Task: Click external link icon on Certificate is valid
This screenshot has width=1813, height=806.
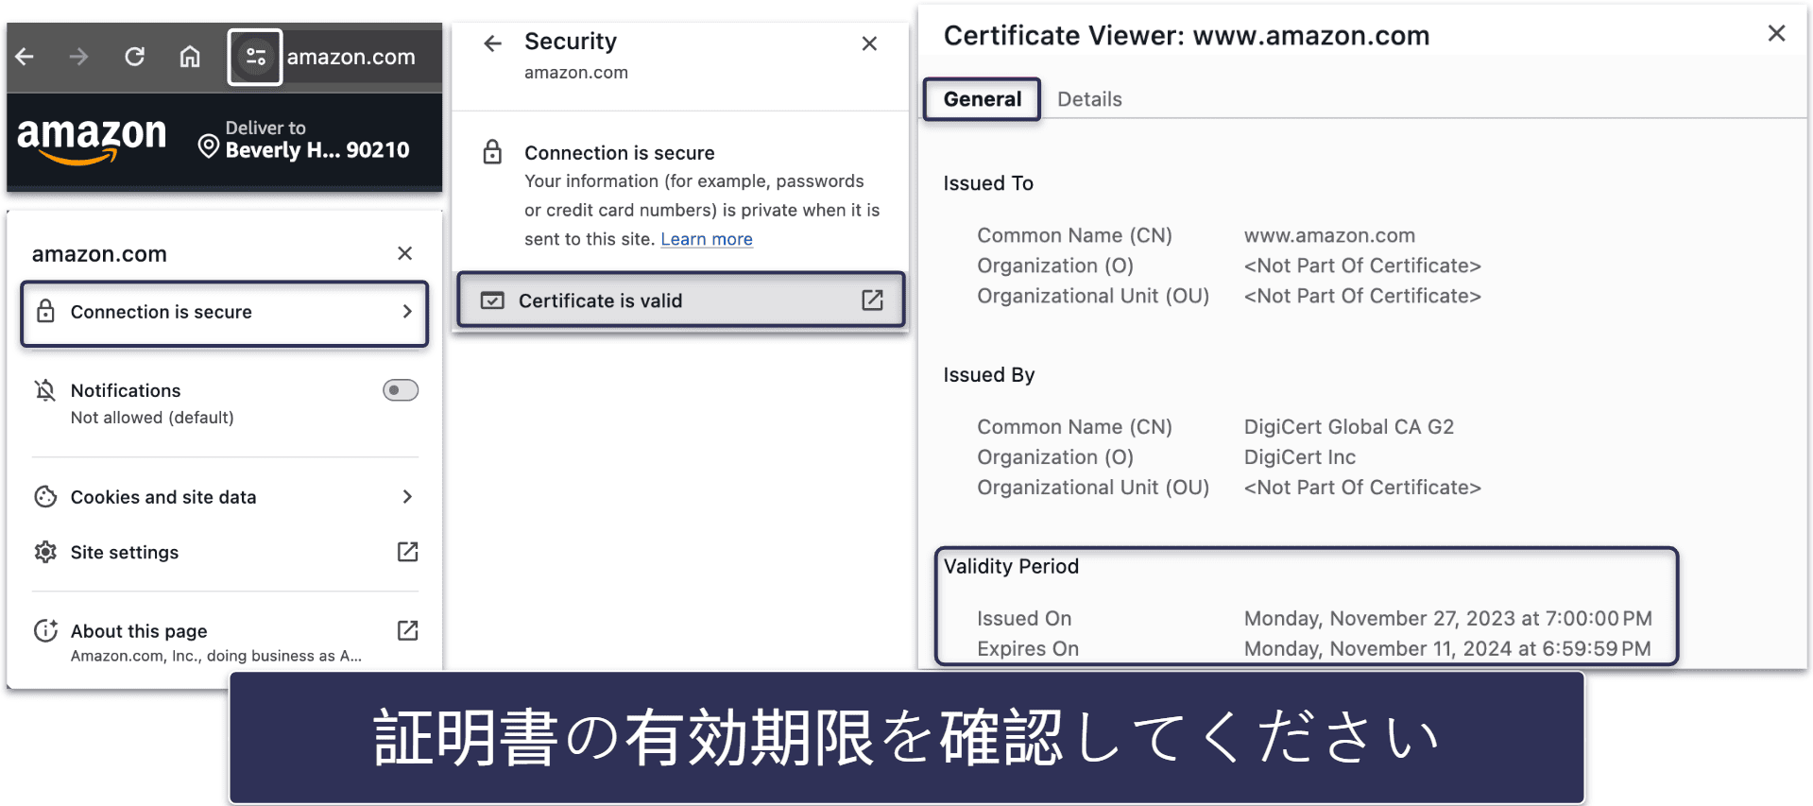Action: pos(872,300)
